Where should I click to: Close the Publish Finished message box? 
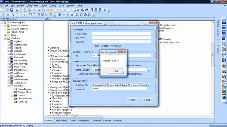click(x=122, y=52)
